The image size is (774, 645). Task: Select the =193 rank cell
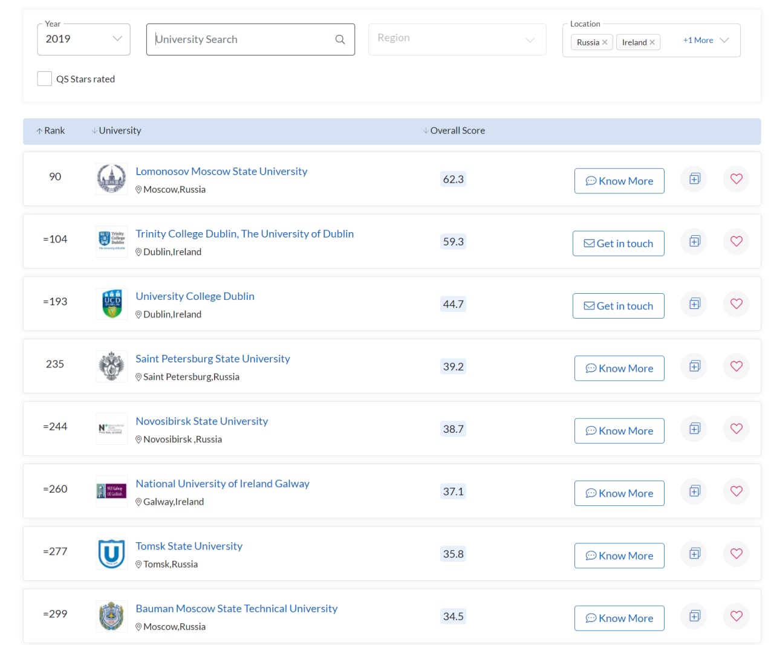[55, 302]
